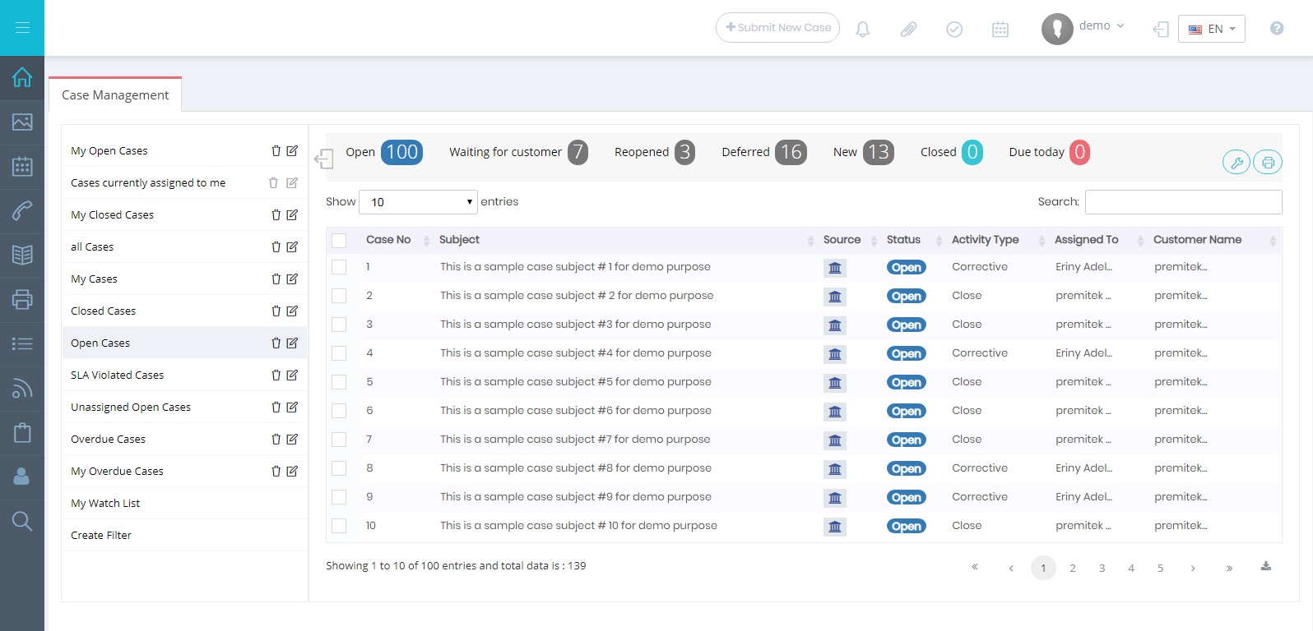
Task: Click the Search input field
Action: pos(1183,202)
